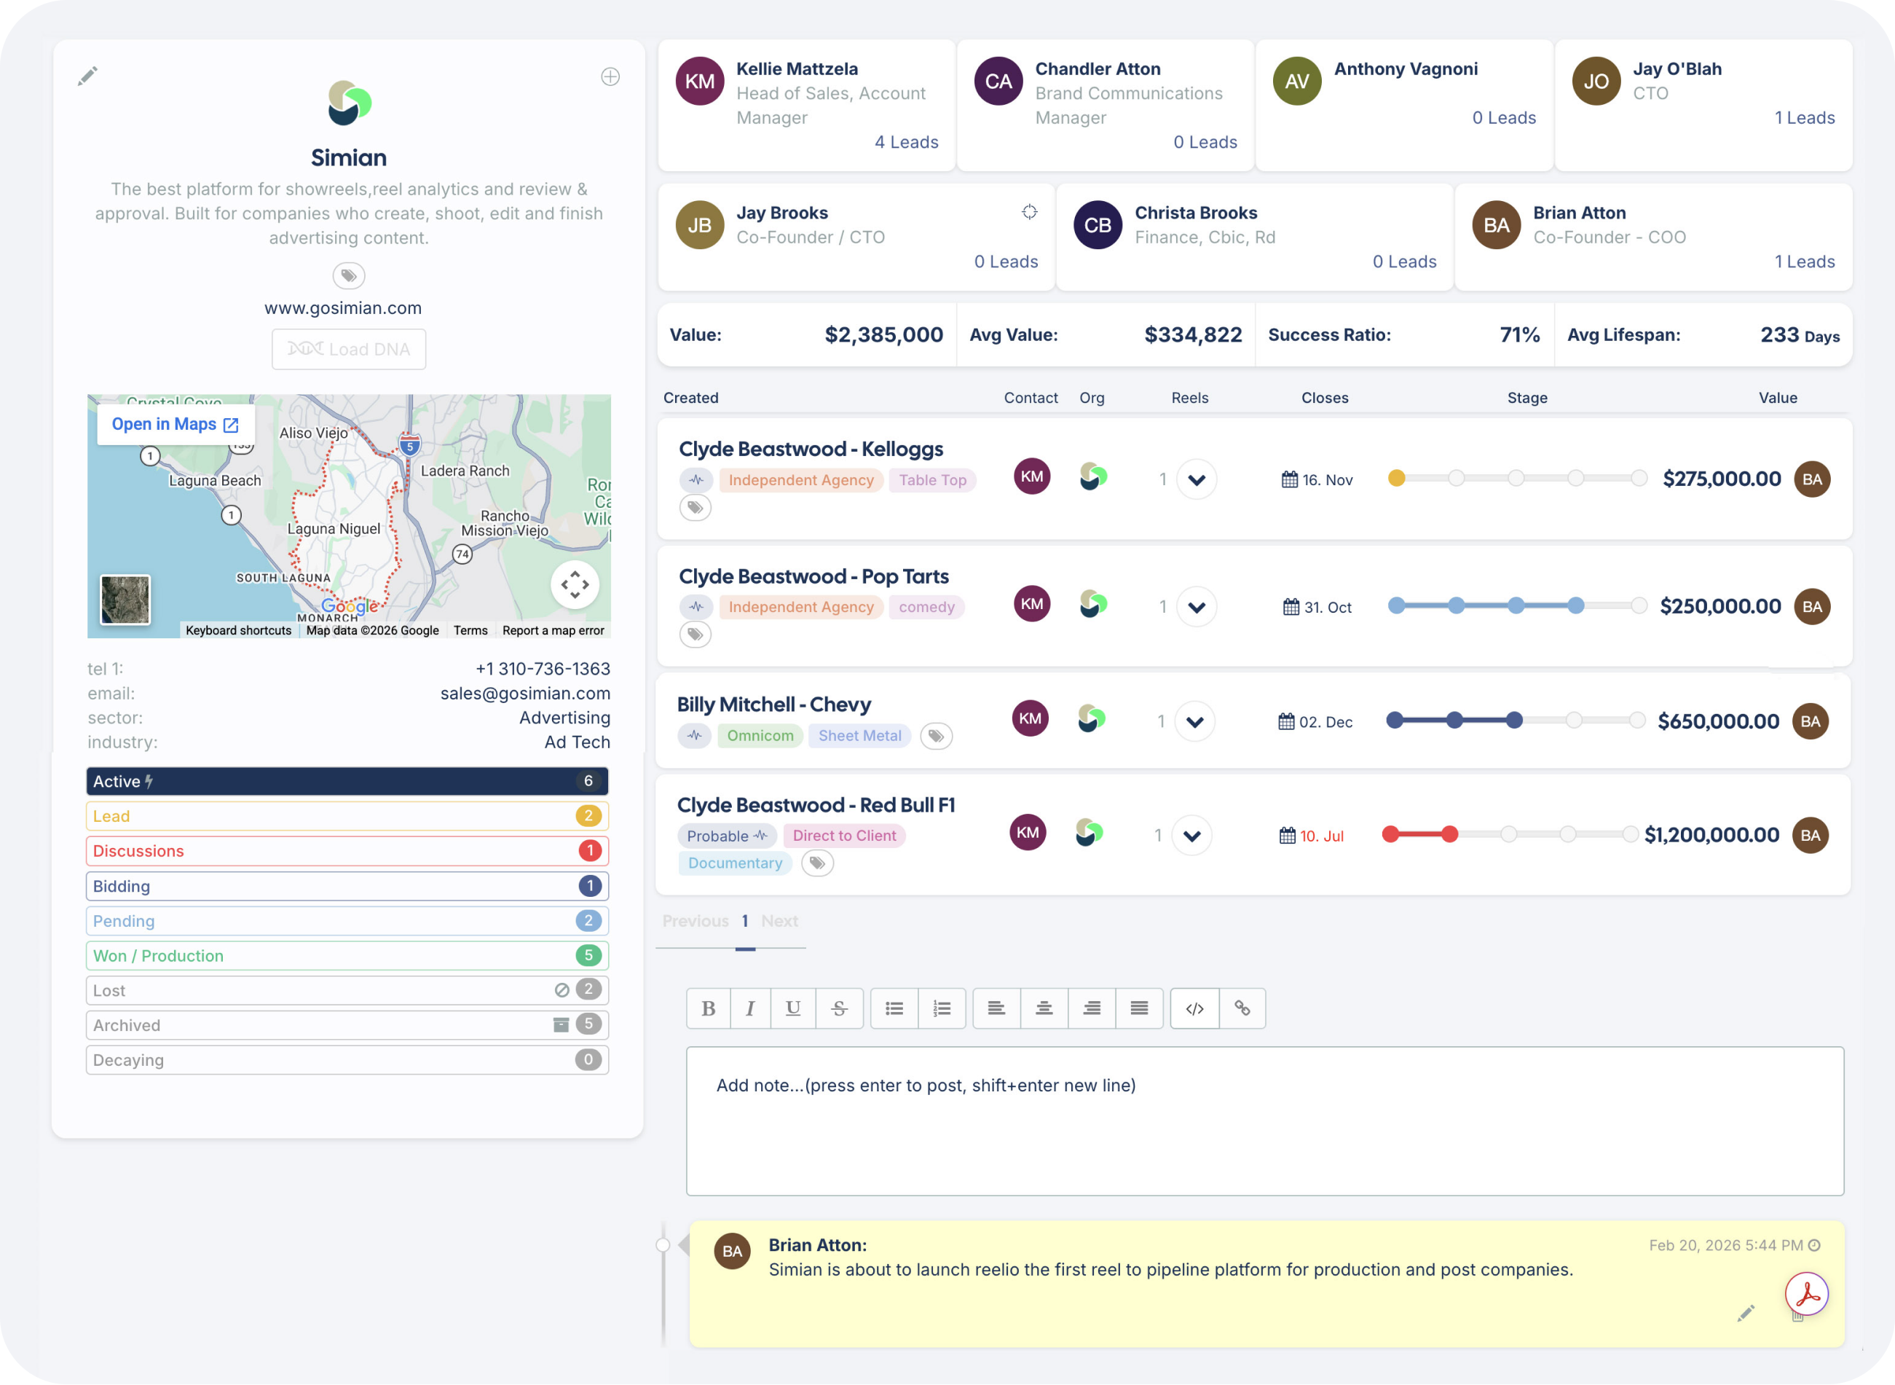Click the pencil edit icon for Simian profile
The width and height of the screenshot is (1895, 1385).
88,76
